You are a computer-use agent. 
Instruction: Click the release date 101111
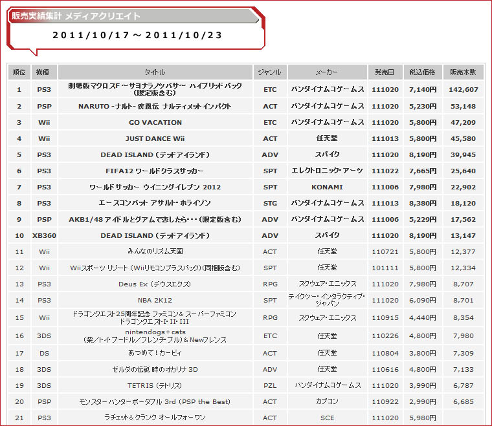[x=385, y=268]
